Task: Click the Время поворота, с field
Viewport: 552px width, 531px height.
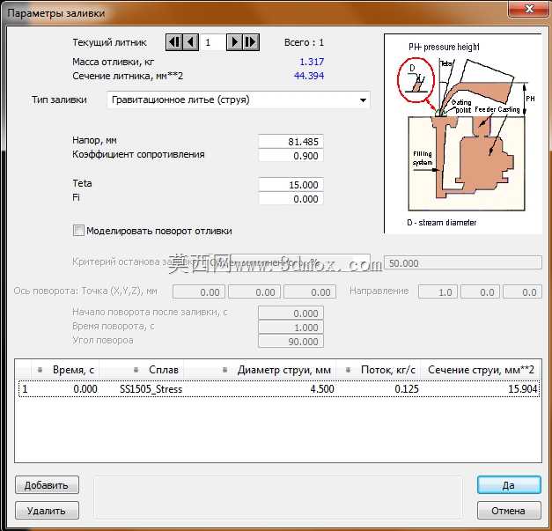Action: pos(291,327)
